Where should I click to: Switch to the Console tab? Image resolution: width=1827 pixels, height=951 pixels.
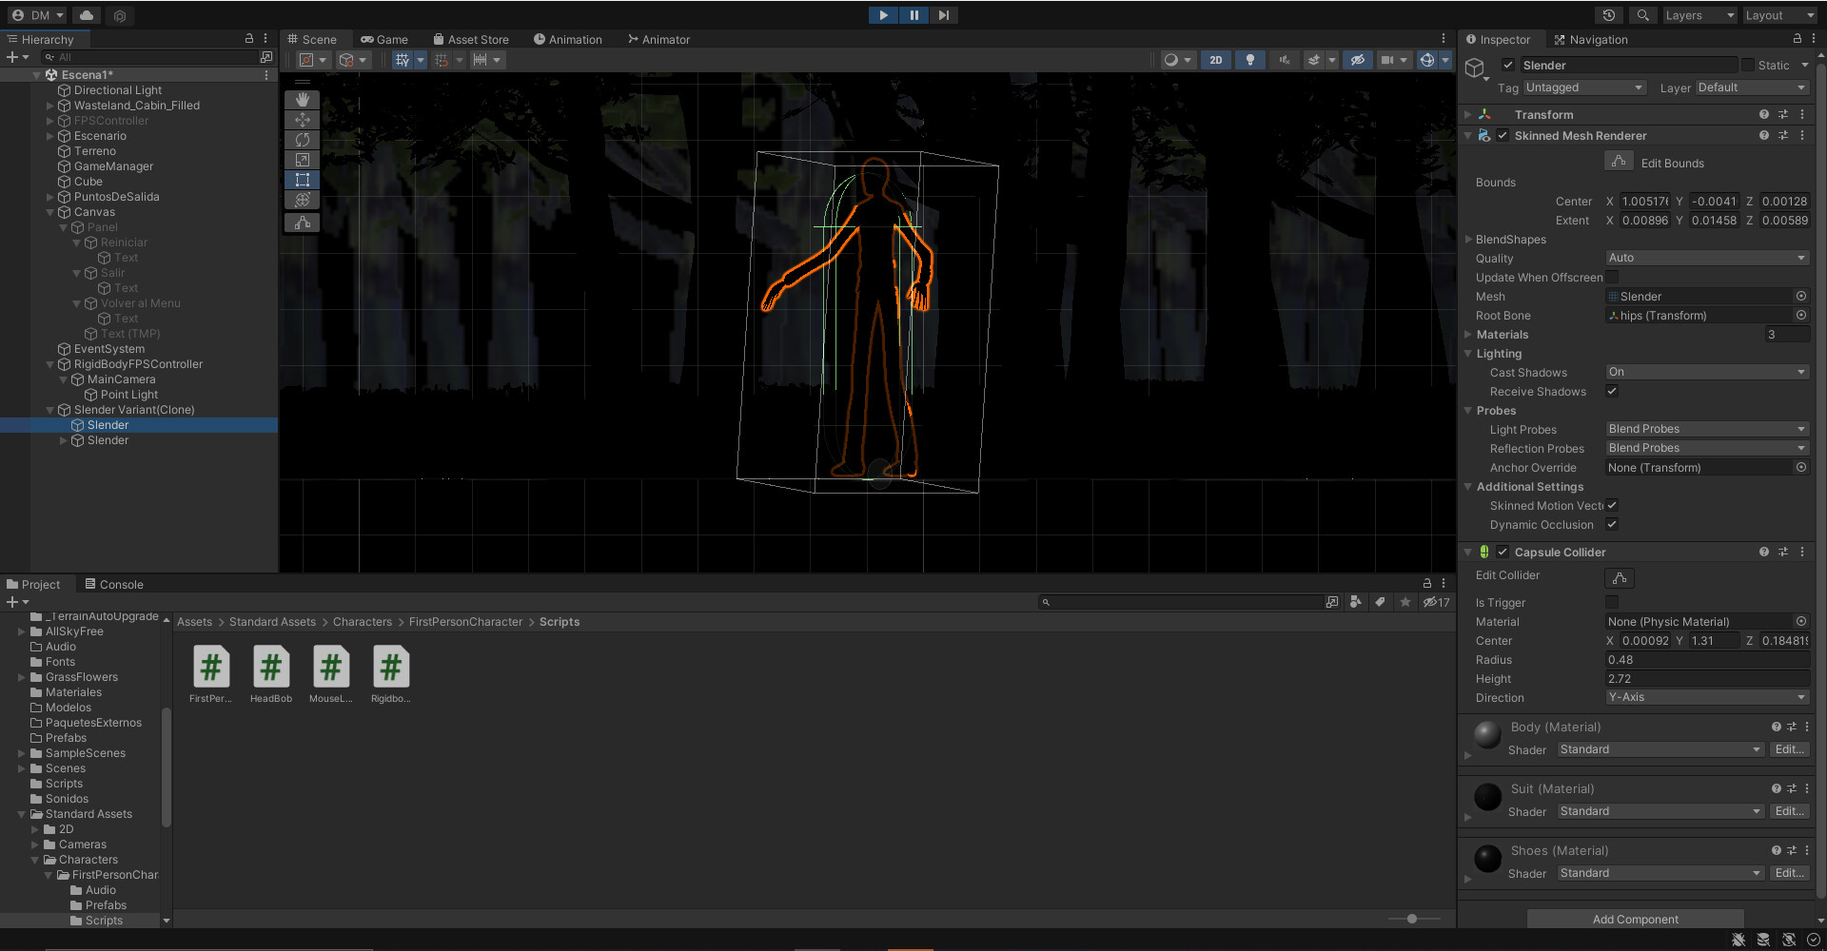point(114,584)
